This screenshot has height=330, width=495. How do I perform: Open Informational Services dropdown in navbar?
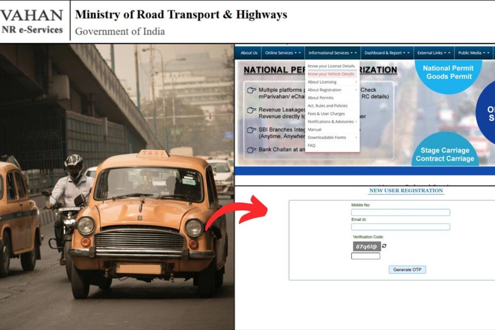coord(333,53)
